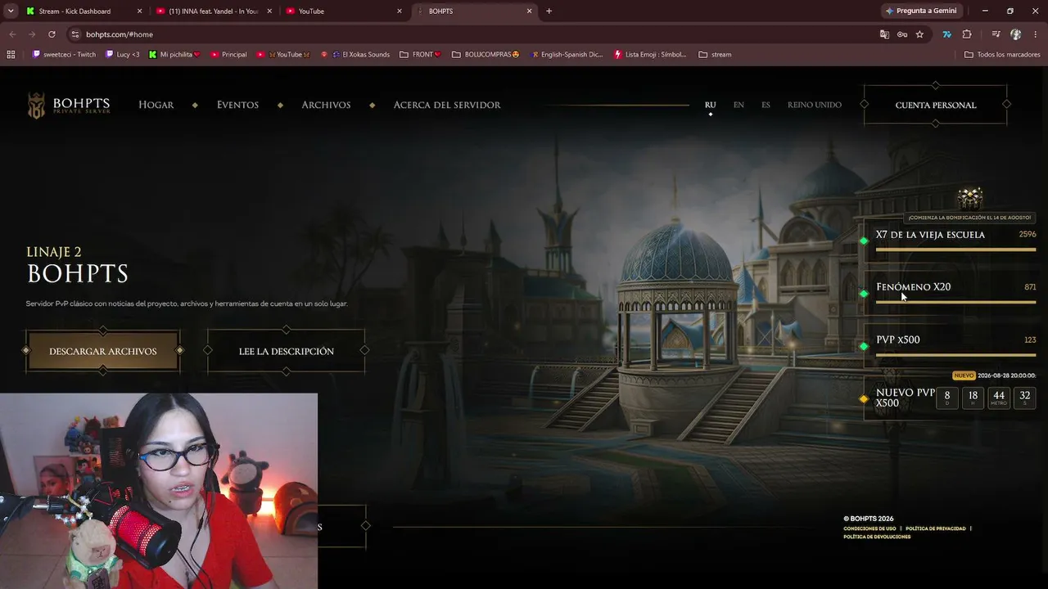Click the green diamond beside Fenómeno X20
The height and width of the screenshot is (589, 1048).
click(x=864, y=294)
